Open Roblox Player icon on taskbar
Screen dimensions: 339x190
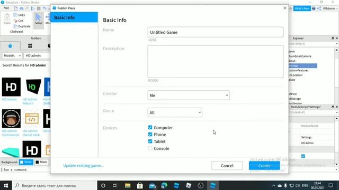point(189,185)
